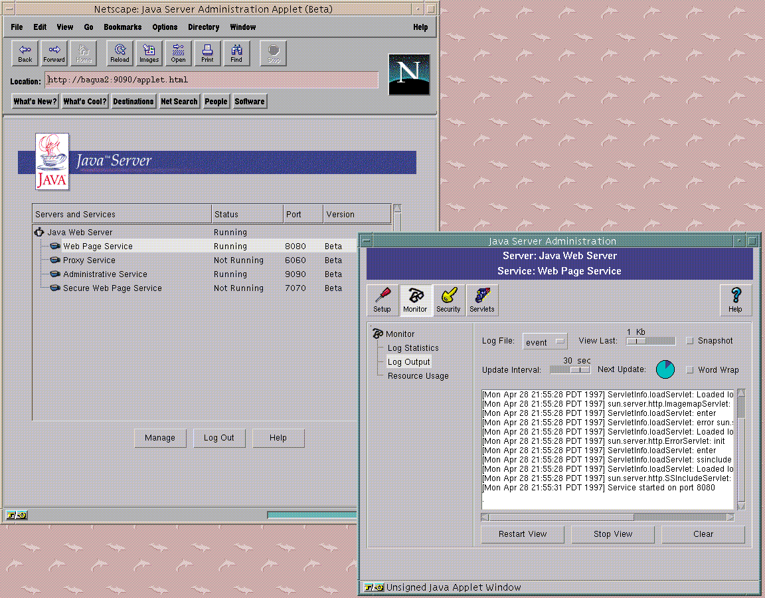Image resolution: width=765 pixels, height=598 pixels.
Task: Open the Options menu
Action: pyautogui.click(x=165, y=27)
